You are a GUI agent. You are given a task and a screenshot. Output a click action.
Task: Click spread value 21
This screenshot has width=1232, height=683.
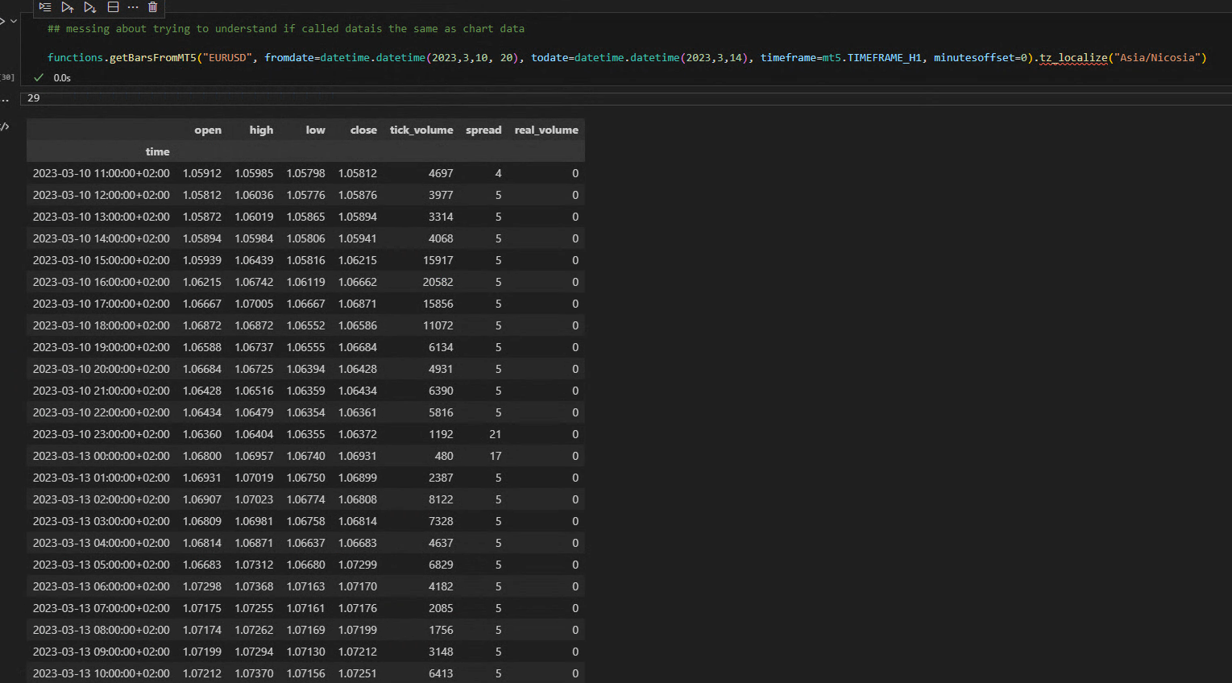coord(496,434)
